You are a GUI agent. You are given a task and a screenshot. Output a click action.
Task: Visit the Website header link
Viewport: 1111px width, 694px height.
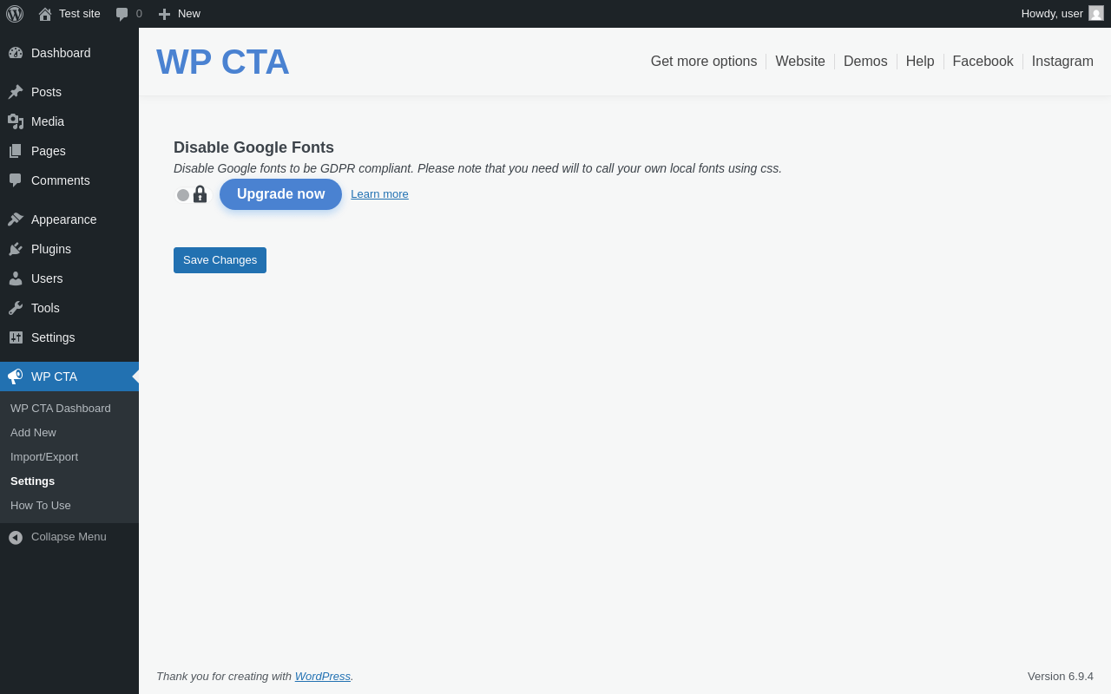coord(800,62)
